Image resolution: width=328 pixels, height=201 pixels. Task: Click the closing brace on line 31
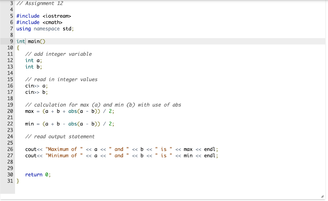[x=18, y=181]
